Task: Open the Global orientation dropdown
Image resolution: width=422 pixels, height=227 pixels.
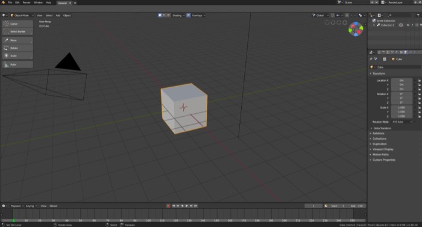Action: click(320, 15)
